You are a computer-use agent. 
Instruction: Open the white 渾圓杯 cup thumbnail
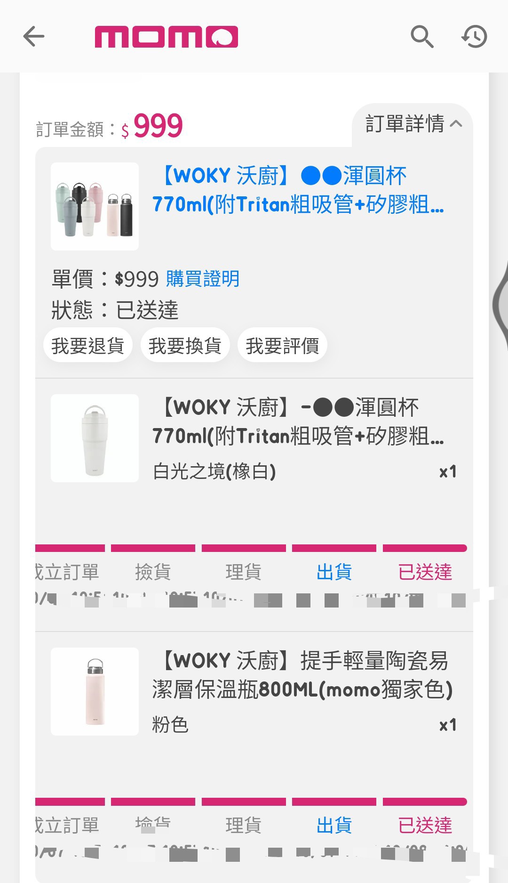tap(95, 438)
